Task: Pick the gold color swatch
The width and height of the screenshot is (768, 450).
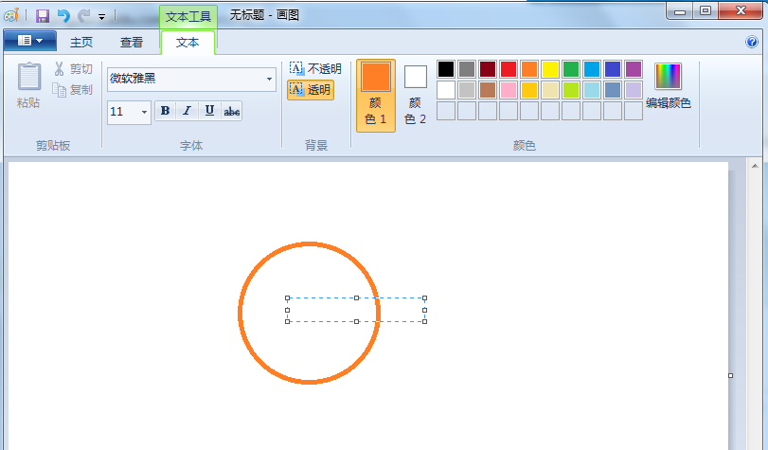Action: point(529,90)
